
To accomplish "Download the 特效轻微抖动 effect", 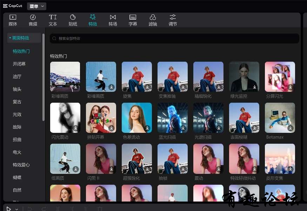I will pyautogui.click(x=254, y=169).
